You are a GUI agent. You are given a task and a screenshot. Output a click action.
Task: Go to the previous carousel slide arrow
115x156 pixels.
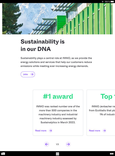point(47,144)
